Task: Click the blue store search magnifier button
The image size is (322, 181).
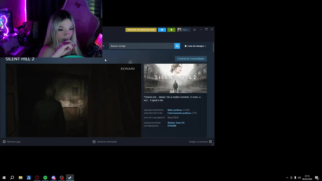Action: 177,46
